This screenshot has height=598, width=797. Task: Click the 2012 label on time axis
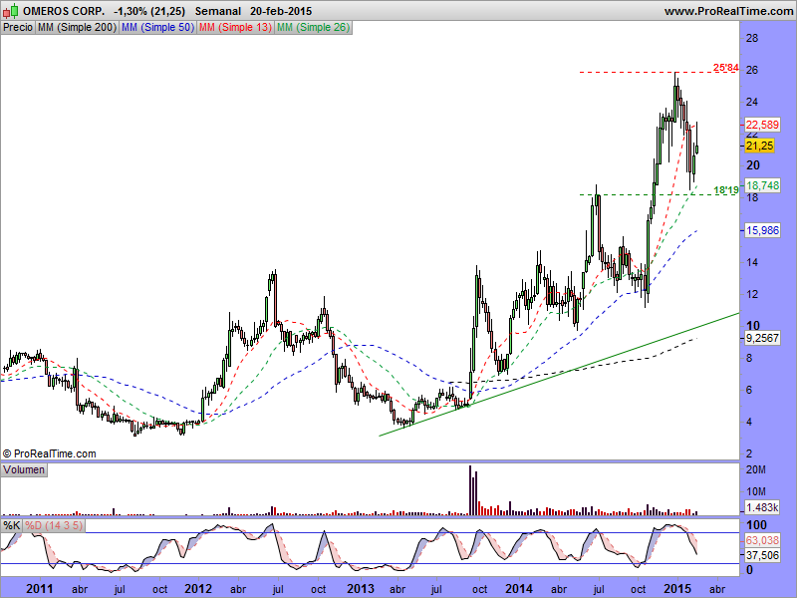197,589
